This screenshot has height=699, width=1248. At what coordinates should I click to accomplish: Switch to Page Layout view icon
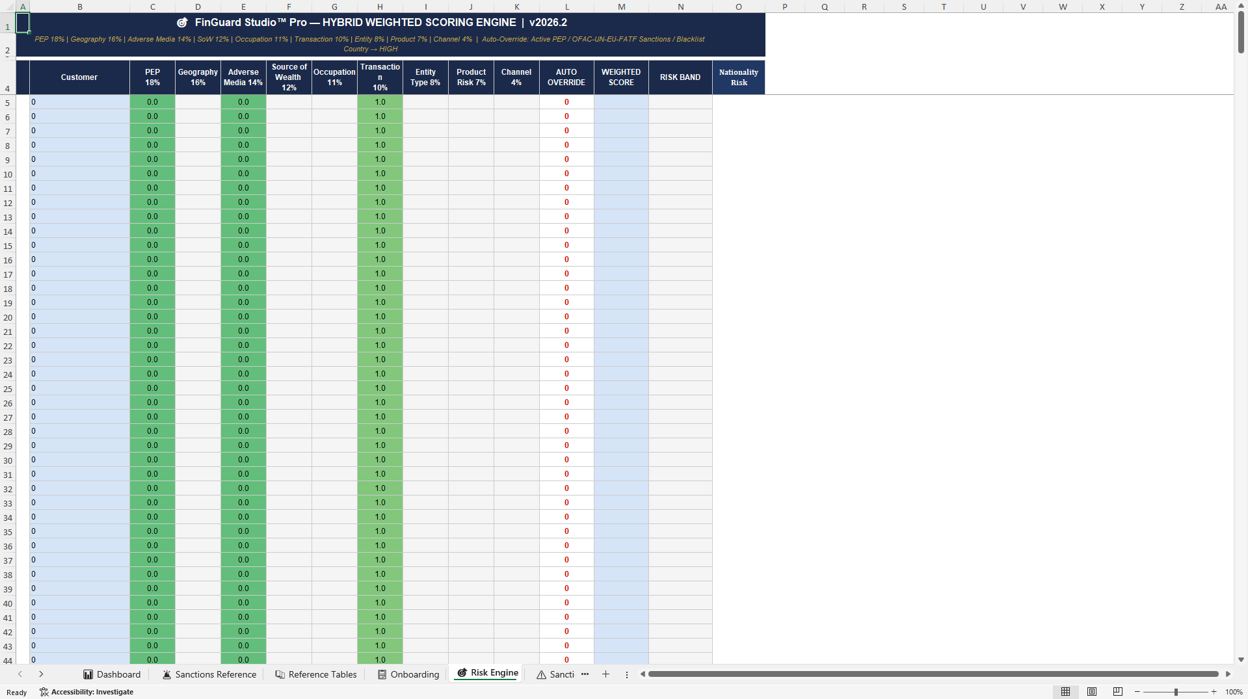(1092, 692)
